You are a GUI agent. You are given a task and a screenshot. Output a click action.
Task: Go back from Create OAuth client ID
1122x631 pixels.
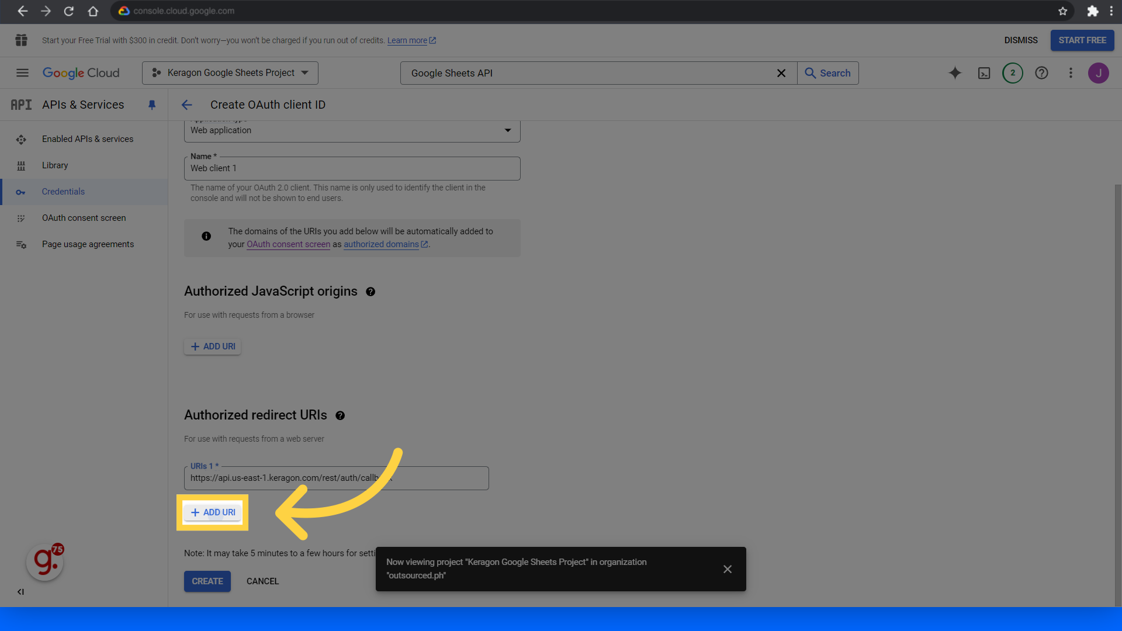pyautogui.click(x=187, y=105)
